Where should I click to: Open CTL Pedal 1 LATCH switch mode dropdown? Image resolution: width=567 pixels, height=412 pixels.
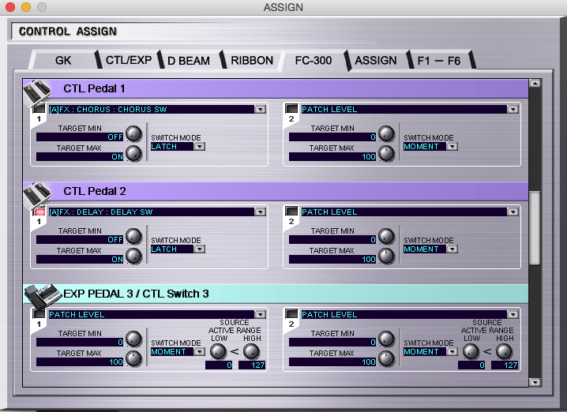200,147
